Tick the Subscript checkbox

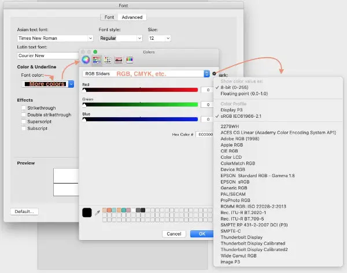point(24,128)
